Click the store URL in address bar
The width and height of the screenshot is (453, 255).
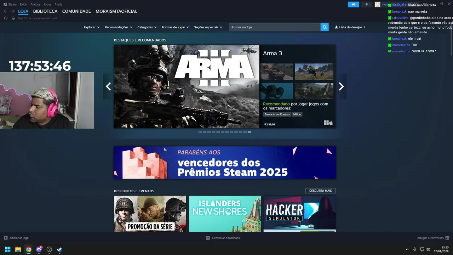coord(36,18)
